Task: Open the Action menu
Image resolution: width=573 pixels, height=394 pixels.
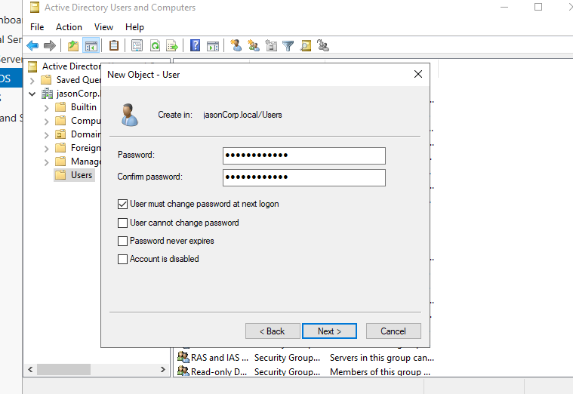Action: tap(69, 27)
